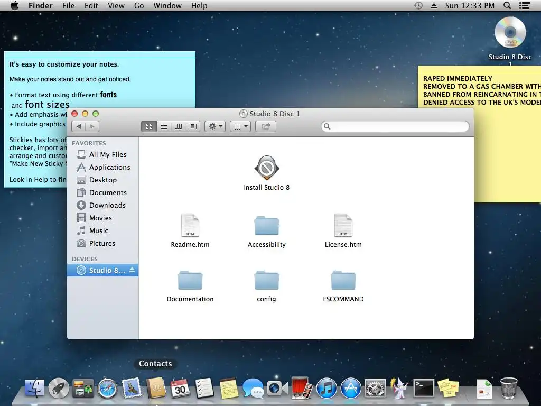
Task: Select Downloads in the sidebar
Action: pyautogui.click(x=103, y=206)
